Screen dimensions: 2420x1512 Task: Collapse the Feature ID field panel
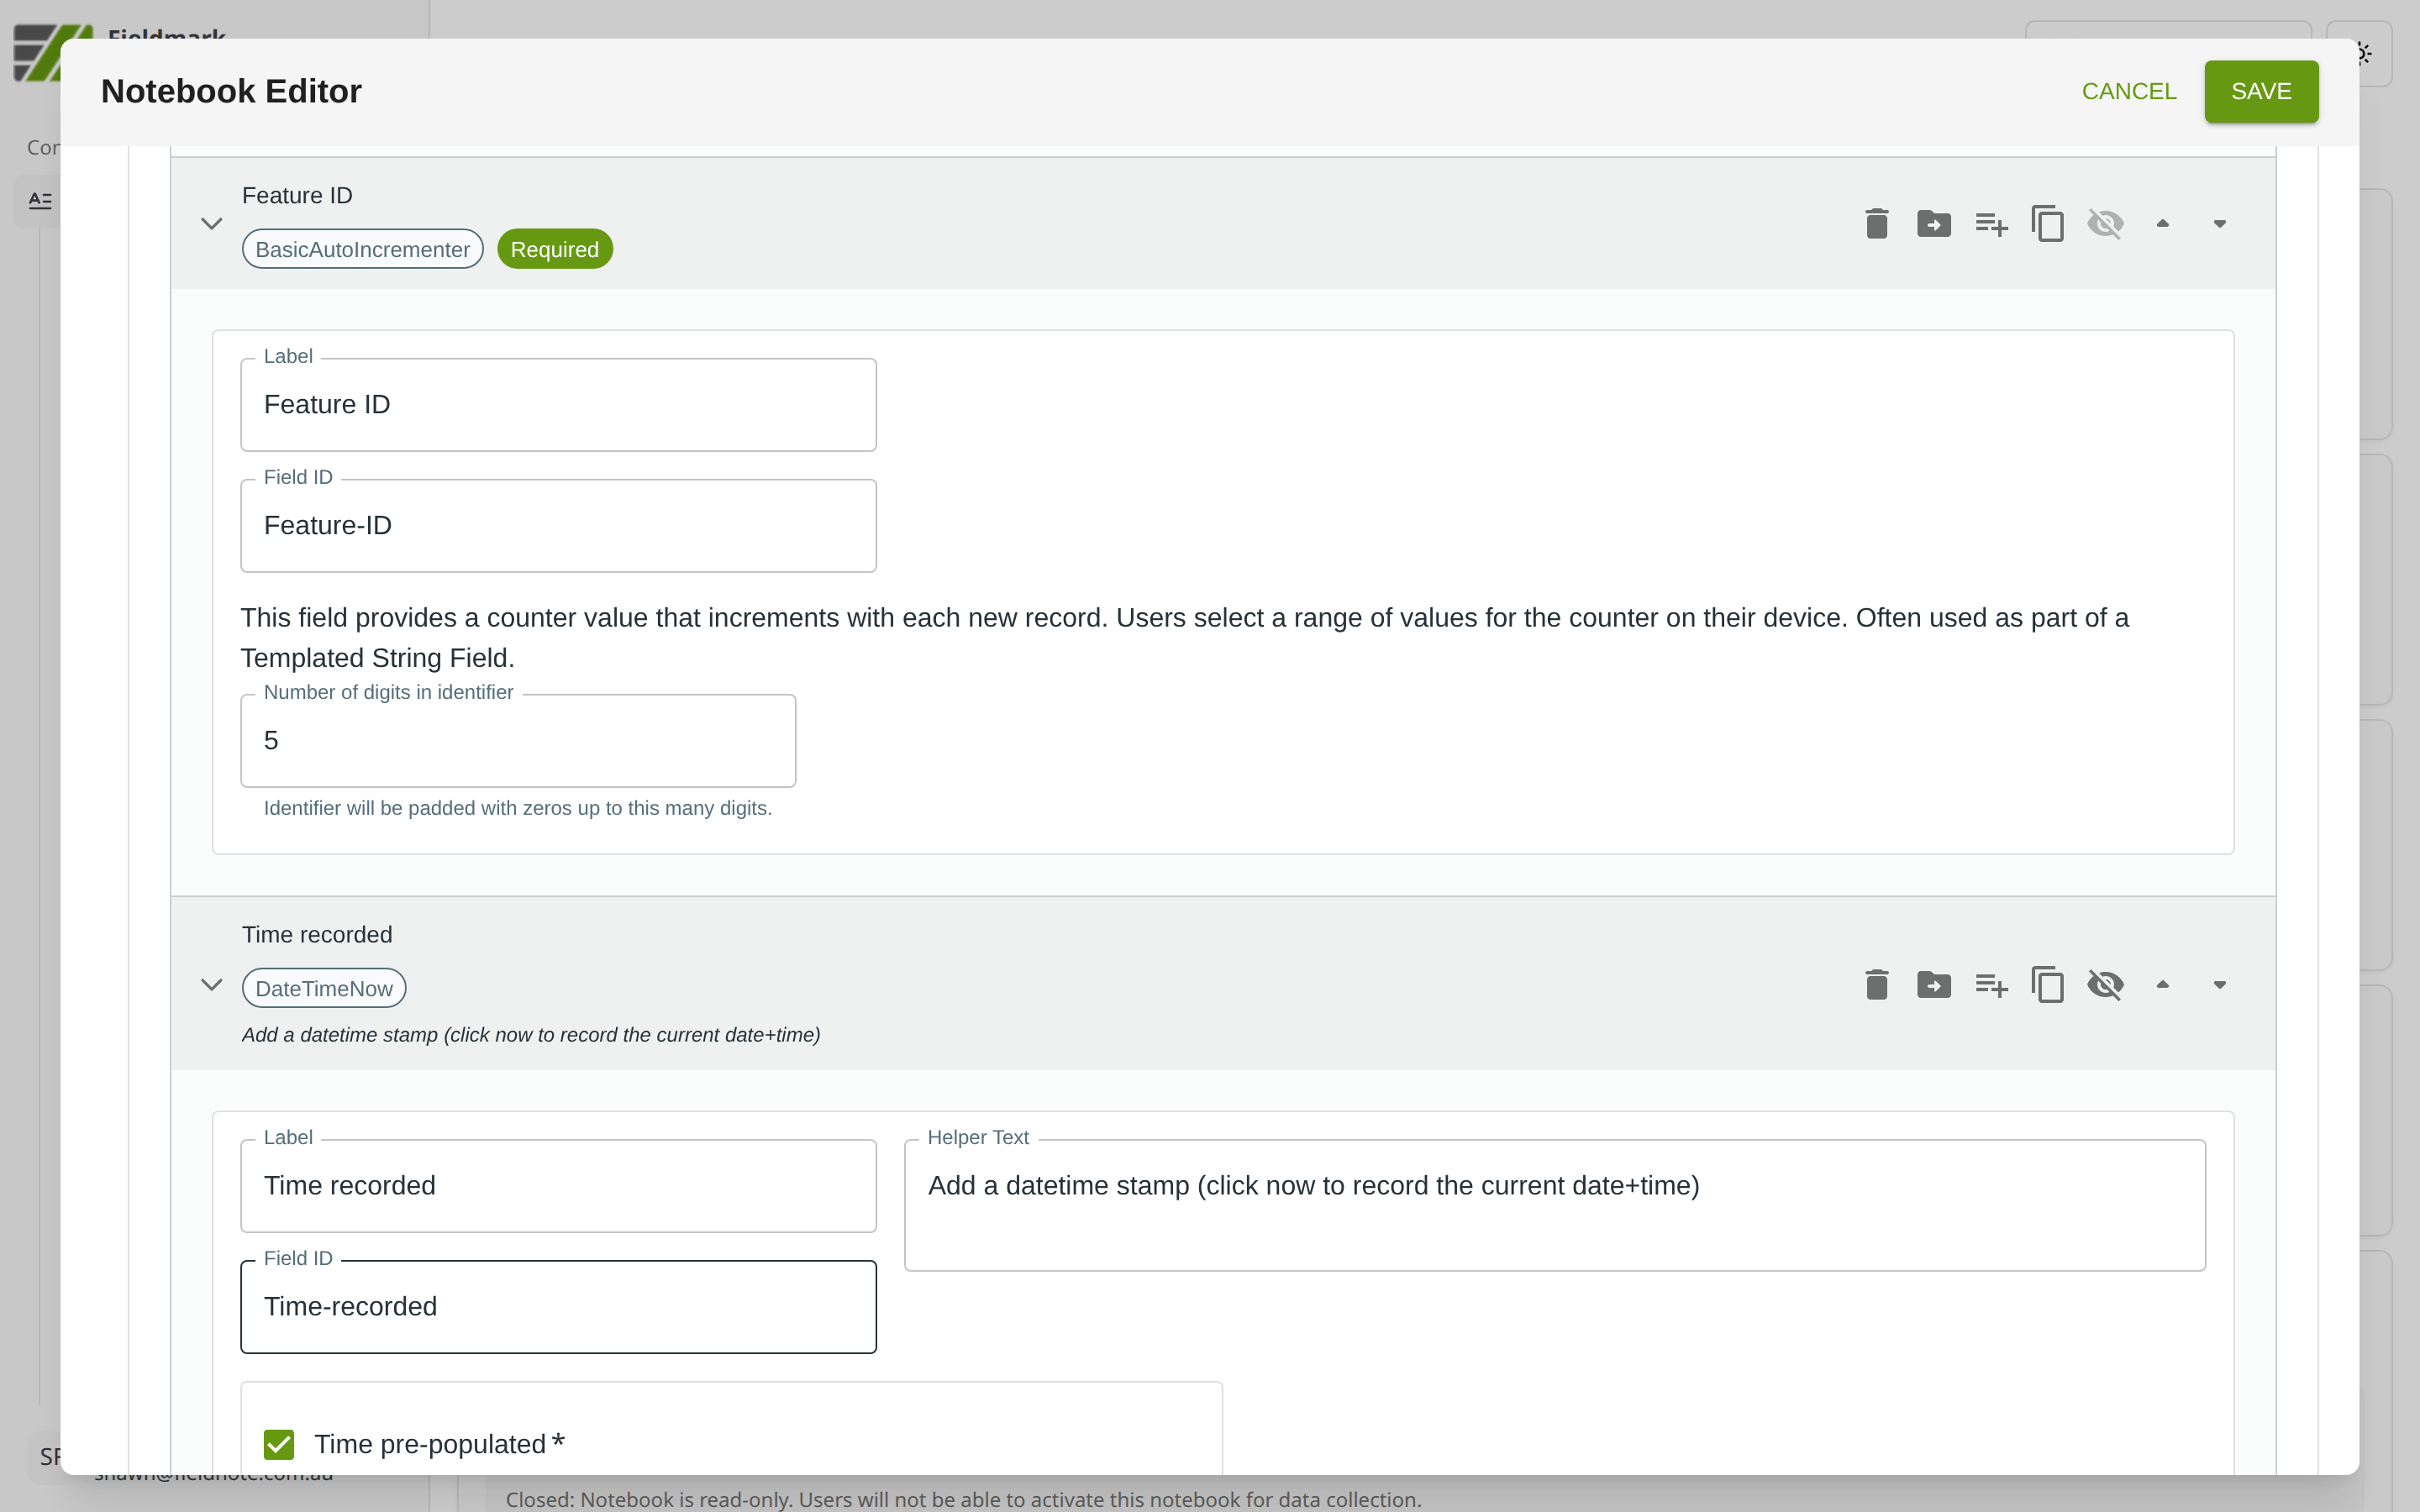click(211, 224)
